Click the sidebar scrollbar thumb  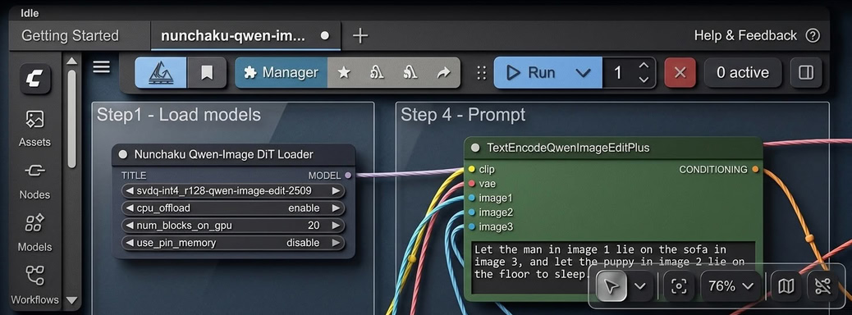(71, 118)
